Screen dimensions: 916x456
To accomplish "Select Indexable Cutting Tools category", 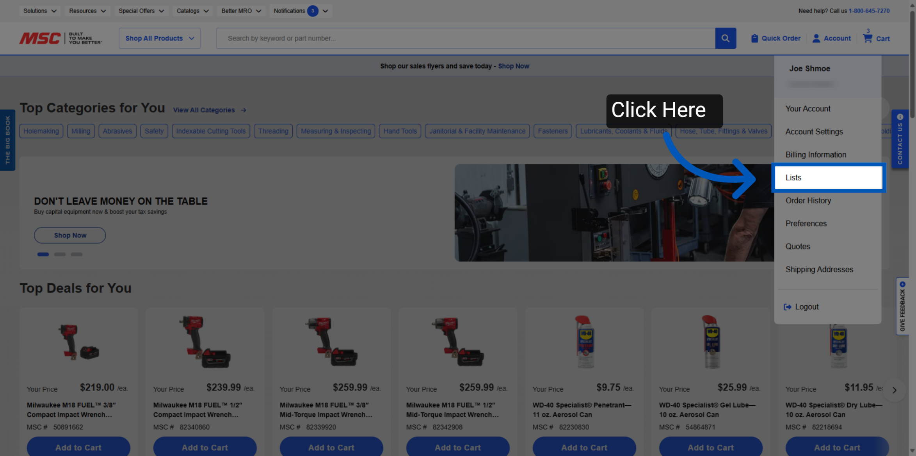I will 211,131.
